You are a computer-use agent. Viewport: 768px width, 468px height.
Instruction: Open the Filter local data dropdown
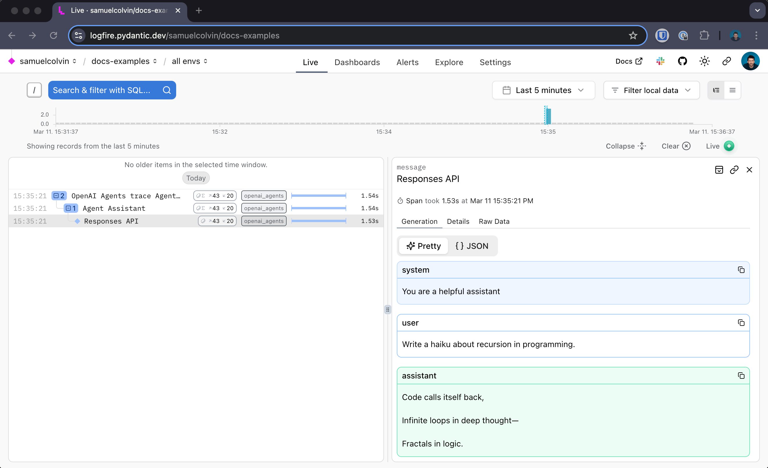(x=651, y=90)
